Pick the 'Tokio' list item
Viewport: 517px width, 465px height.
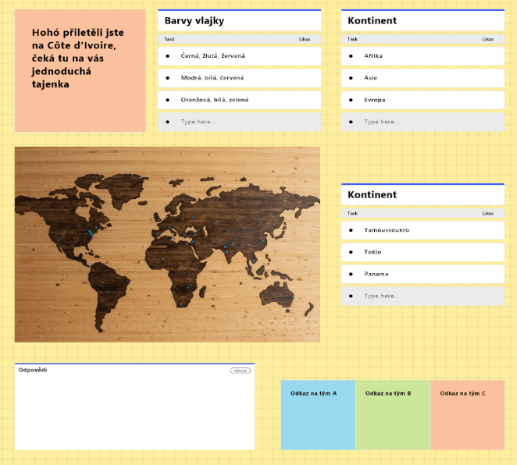(423, 252)
